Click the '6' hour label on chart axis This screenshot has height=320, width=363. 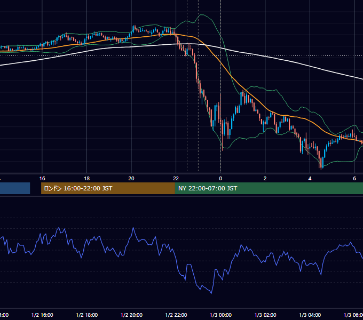point(354,179)
